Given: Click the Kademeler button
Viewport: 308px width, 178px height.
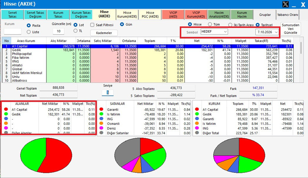Looking at the screenshot, I should click(x=104, y=33).
